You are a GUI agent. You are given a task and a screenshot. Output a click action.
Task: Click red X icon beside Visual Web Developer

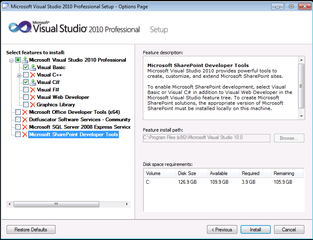(33, 97)
